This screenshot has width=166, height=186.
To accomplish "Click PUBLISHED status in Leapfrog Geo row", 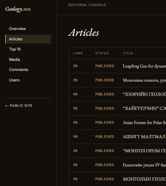I will point(104,66).
